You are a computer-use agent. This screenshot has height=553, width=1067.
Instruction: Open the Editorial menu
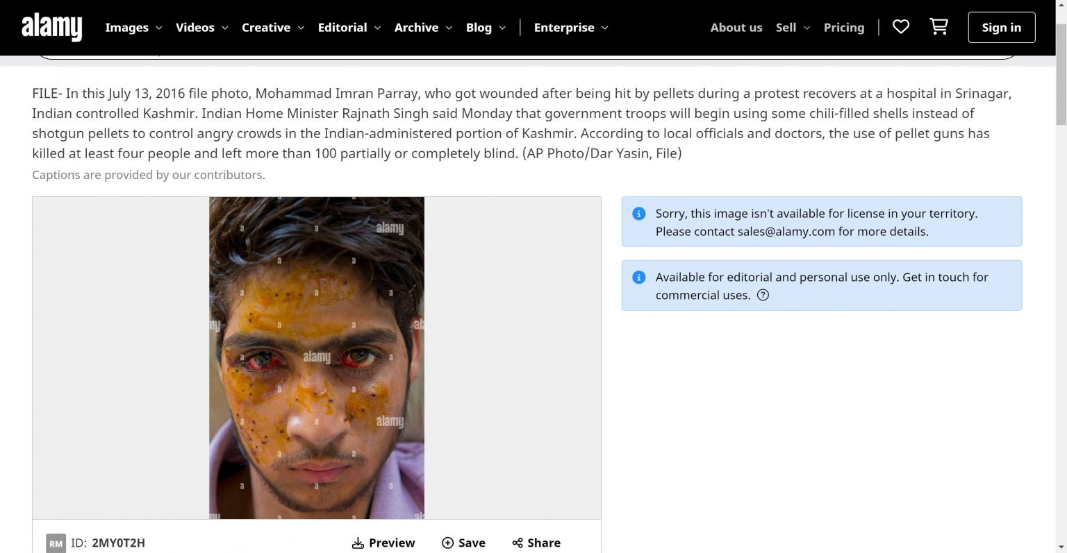point(342,28)
